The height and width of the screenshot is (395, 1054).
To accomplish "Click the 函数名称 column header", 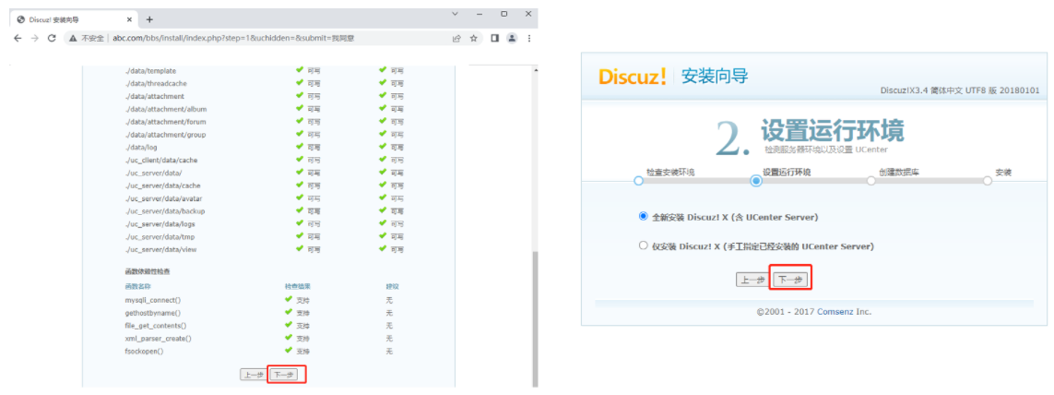I will (137, 287).
